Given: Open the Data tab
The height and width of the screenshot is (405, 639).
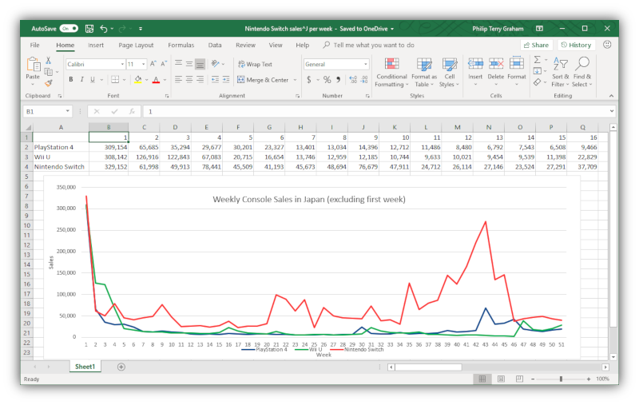Looking at the screenshot, I should (215, 46).
